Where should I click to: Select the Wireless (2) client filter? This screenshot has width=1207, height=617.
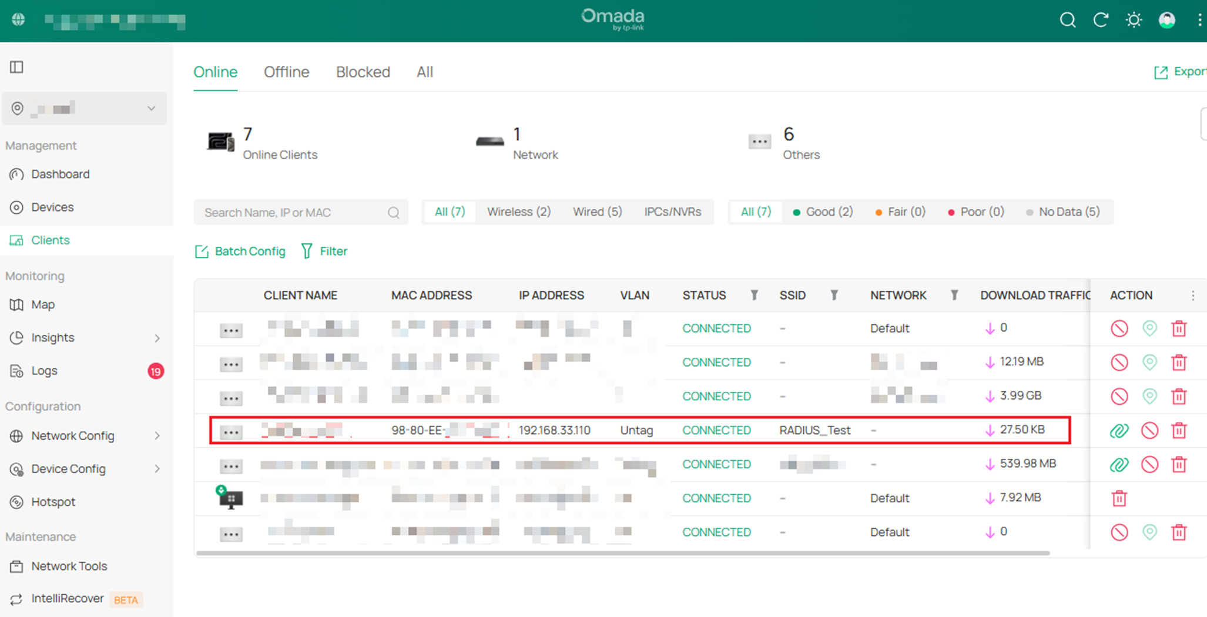pos(518,212)
